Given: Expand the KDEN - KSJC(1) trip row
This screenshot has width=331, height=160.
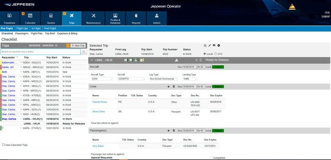Looking at the screenshot, I should tap(21, 62).
